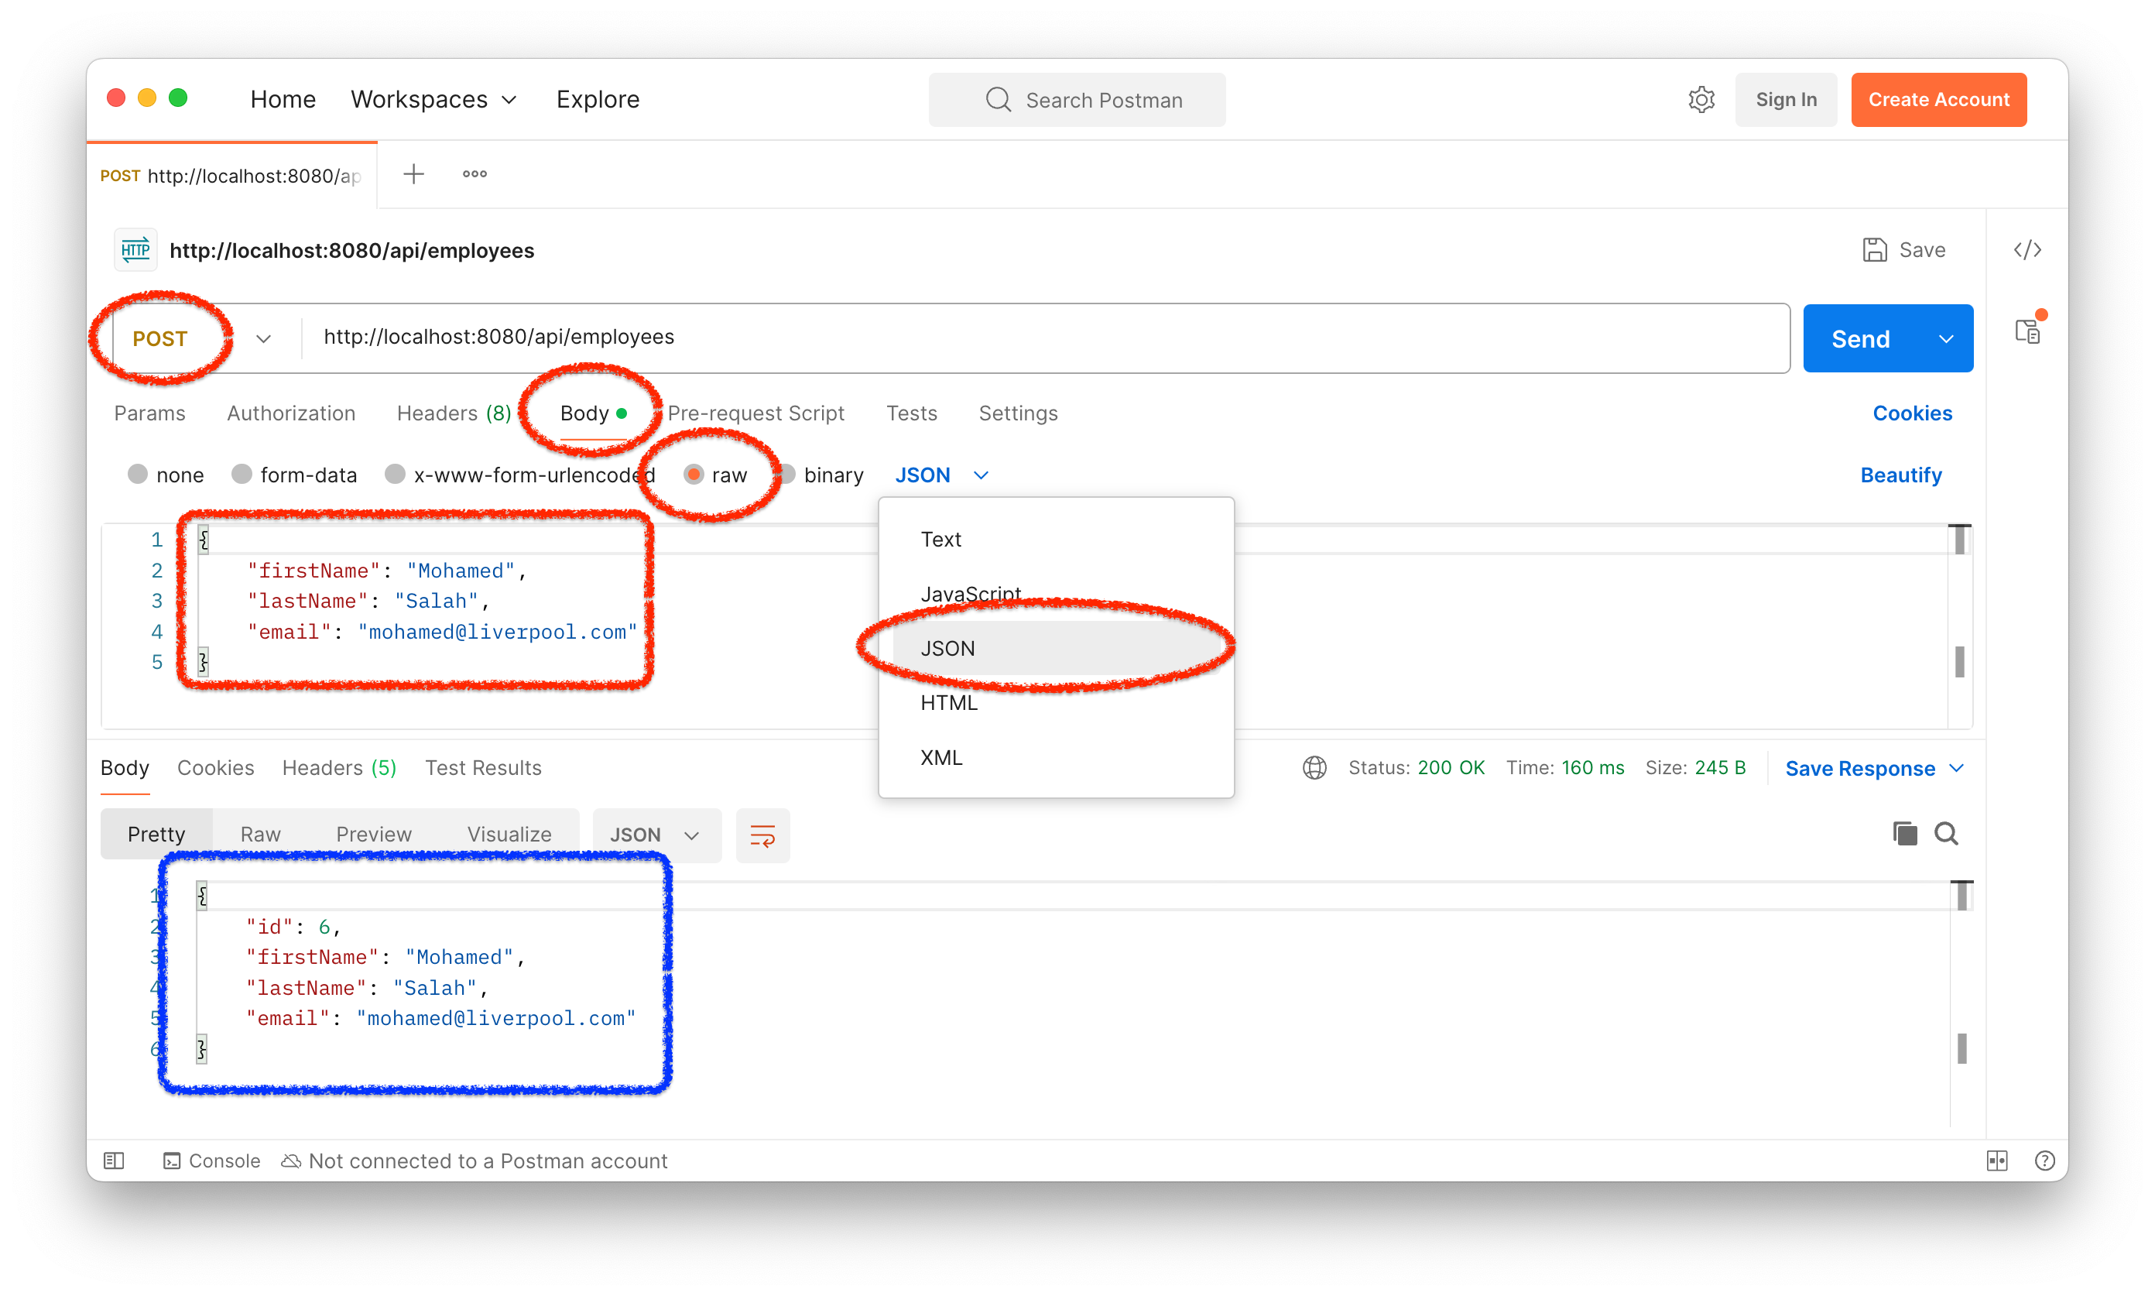Open new tab with plus icon

click(x=413, y=173)
